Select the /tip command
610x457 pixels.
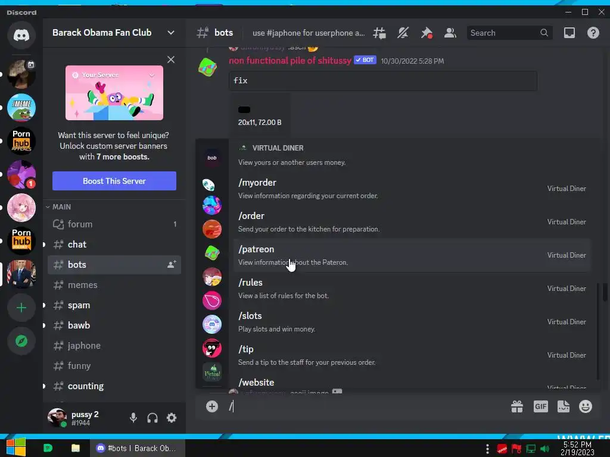coord(412,356)
